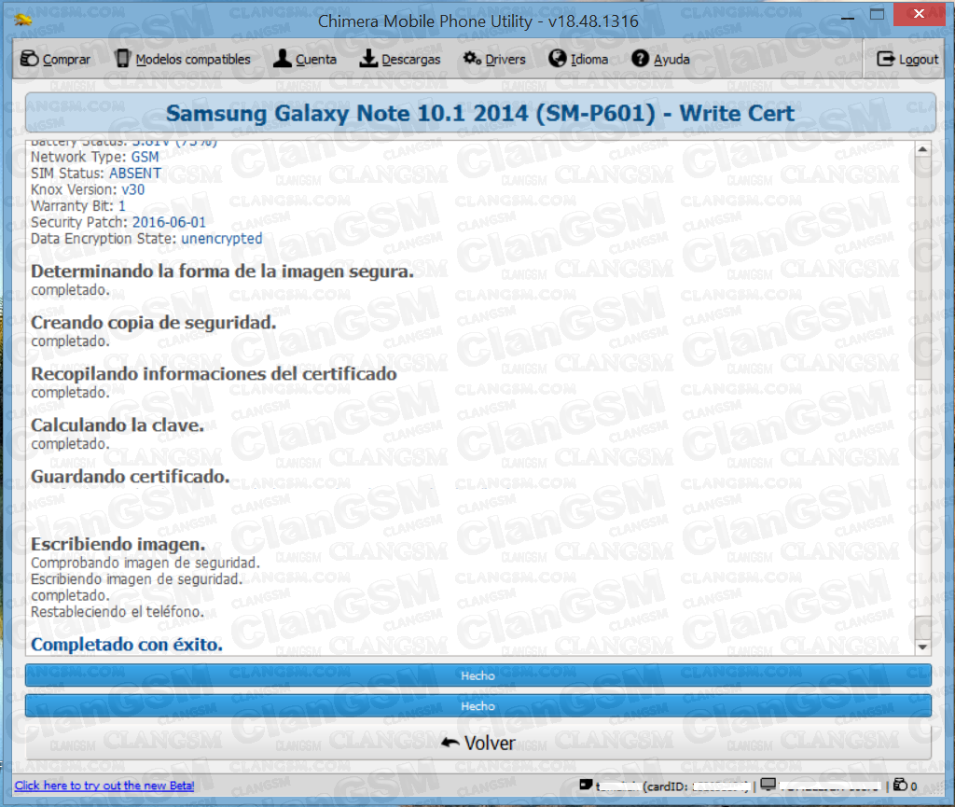
Task: Click the scrollbar down arrow
Action: 922,647
